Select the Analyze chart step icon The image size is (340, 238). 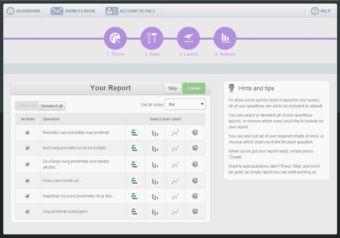(x=225, y=38)
